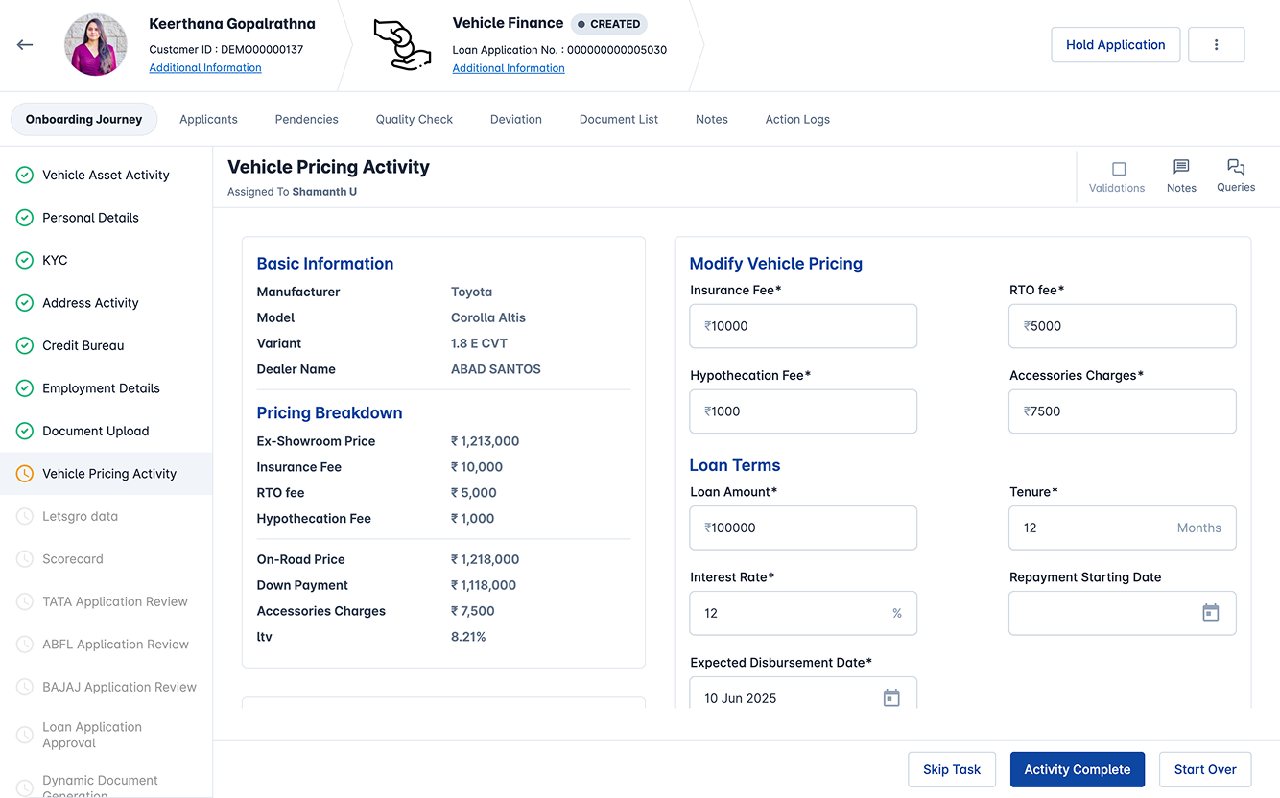The width and height of the screenshot is (1280, 798).
Task: Click into the Loan Amount input field
Action: (803, 528)
